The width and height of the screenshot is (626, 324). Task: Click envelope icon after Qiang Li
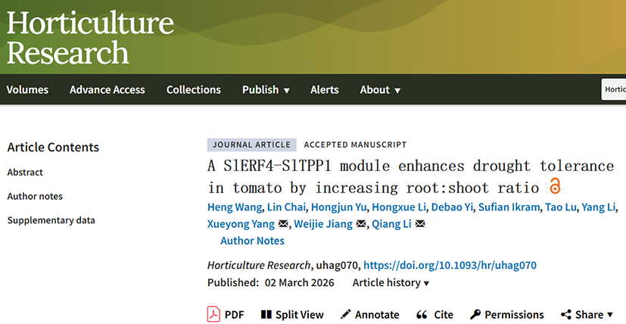pyautogui.click(x=420, y=224)
